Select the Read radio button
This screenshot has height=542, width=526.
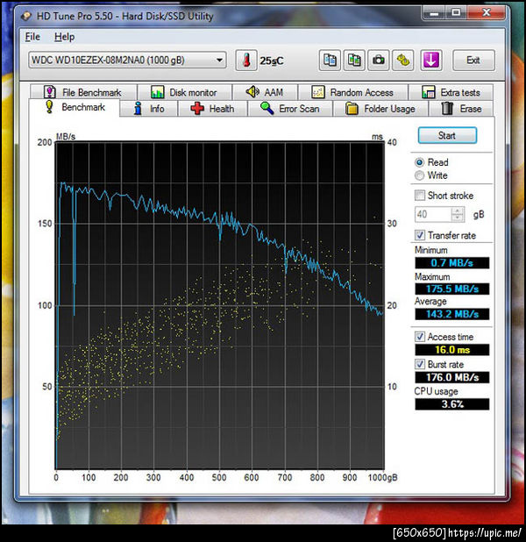tap(420, 162)
